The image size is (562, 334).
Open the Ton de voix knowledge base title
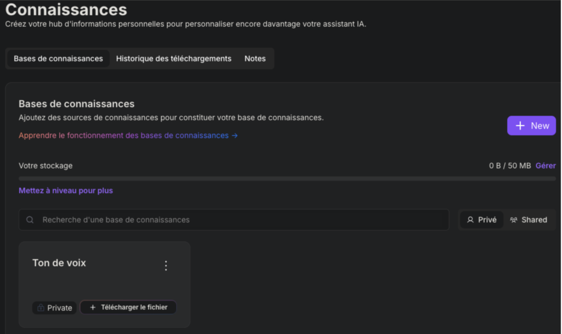point(59,263)
